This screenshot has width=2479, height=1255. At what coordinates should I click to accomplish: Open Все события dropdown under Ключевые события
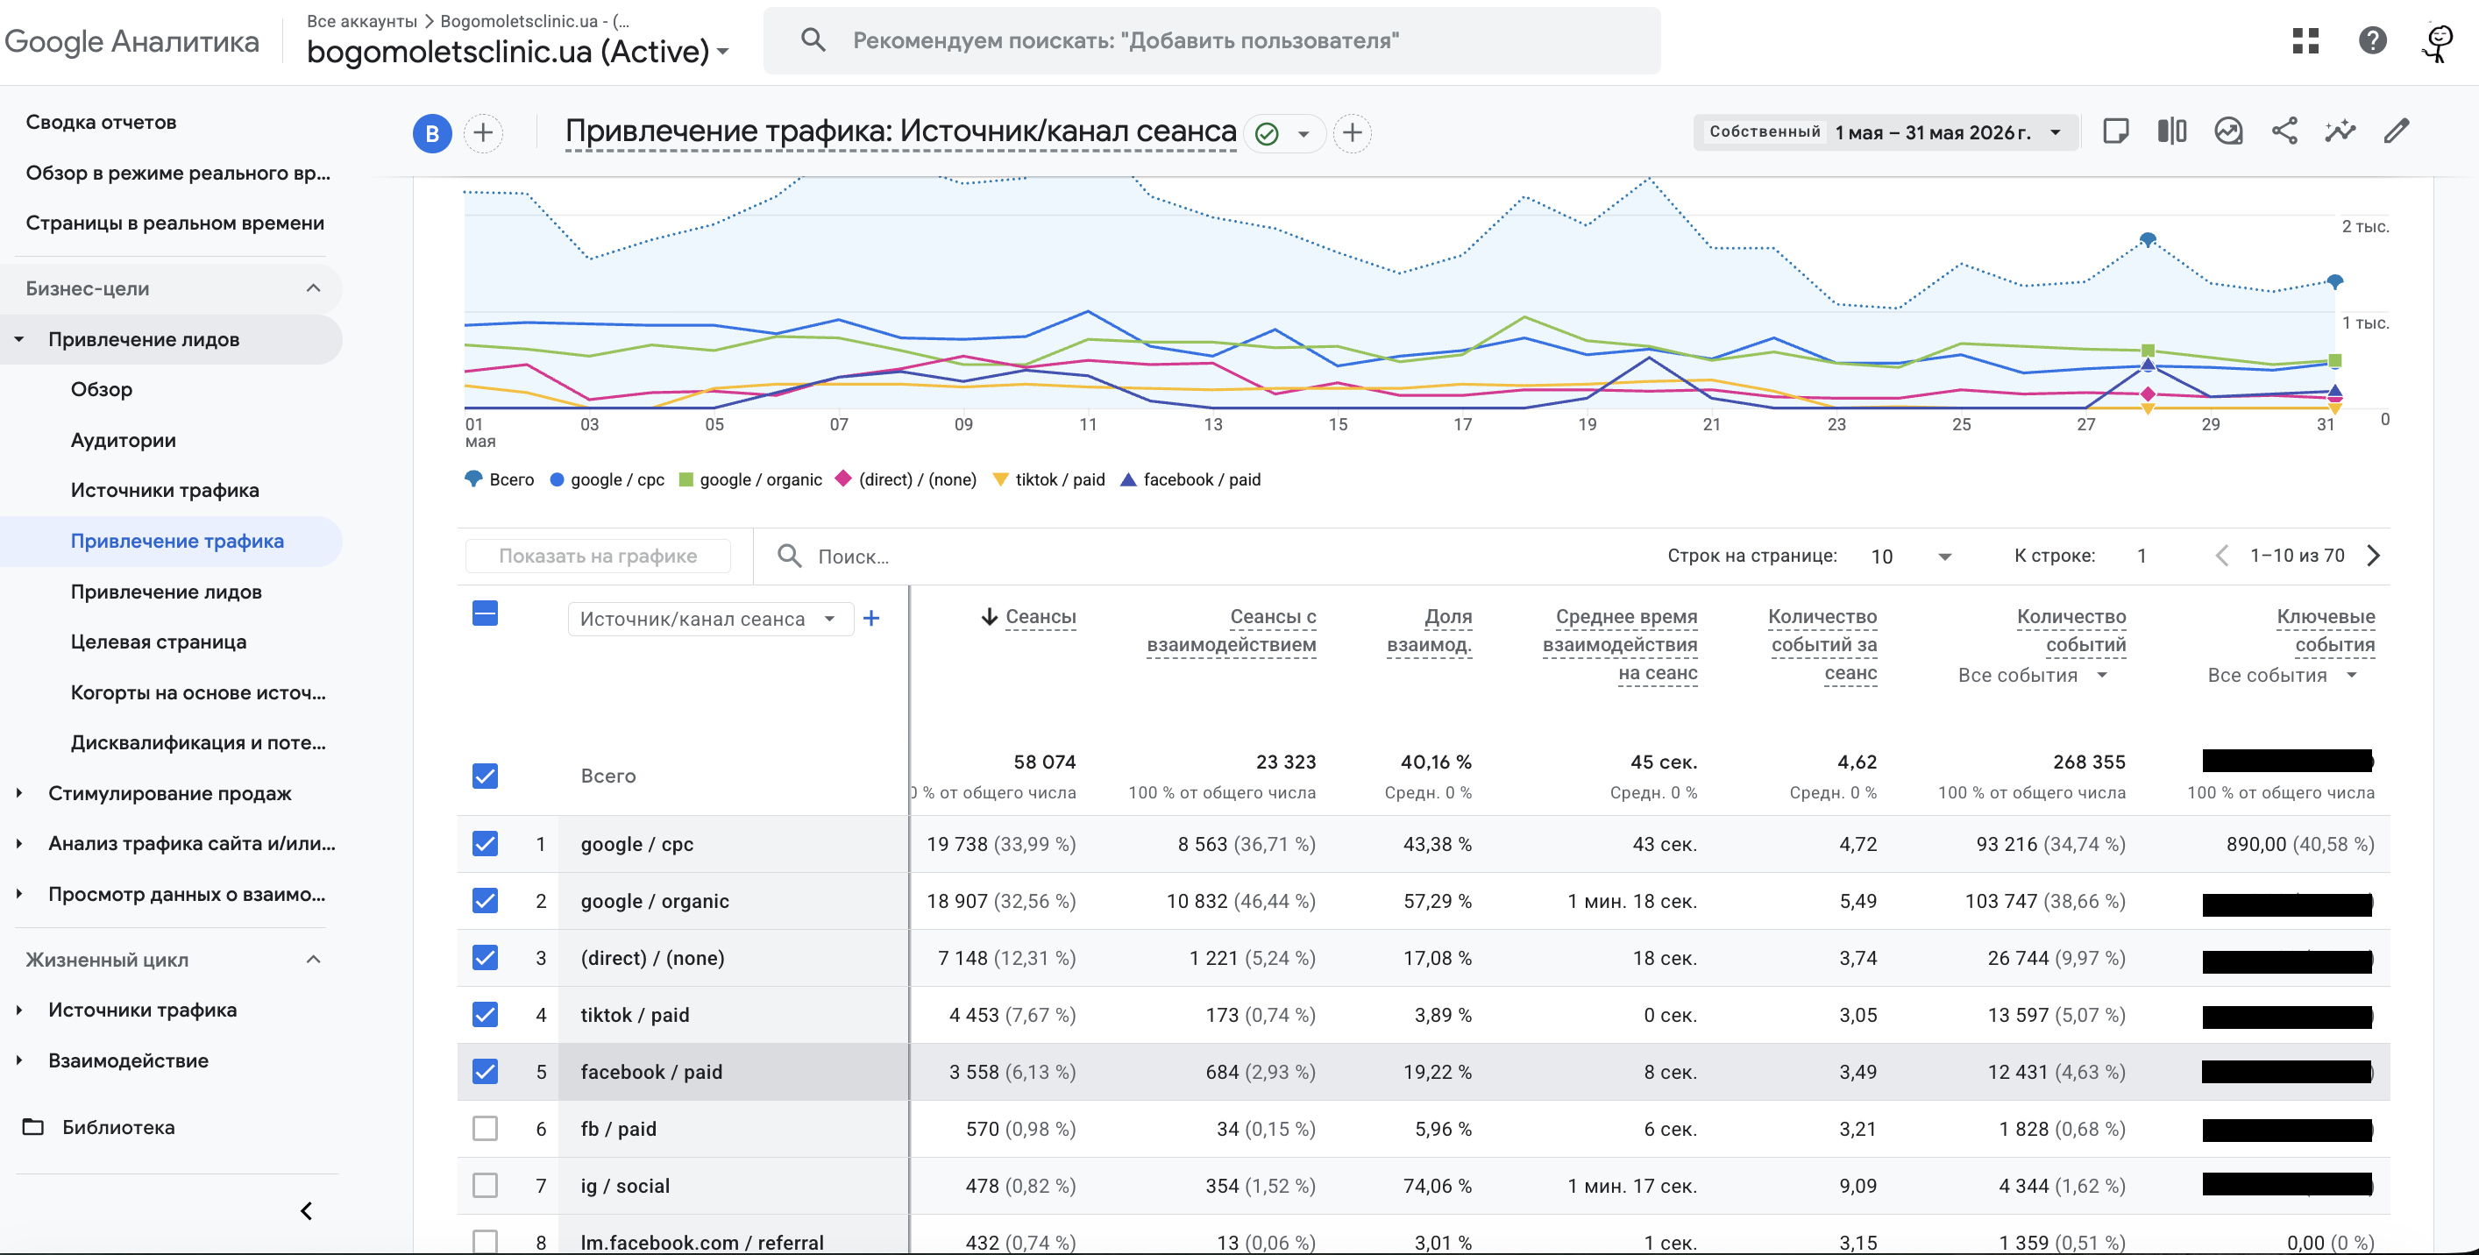(x=2282, y=676)
